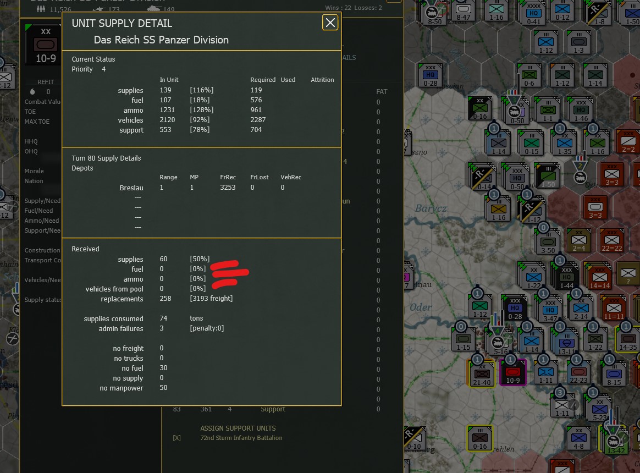640x473 pixels.
Task: Select the 21-40 unit counter on map
Action: 482,375
